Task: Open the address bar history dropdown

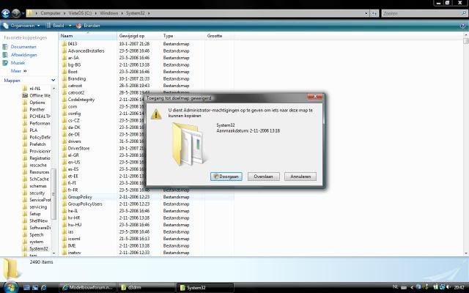Action: coord(366,13)
